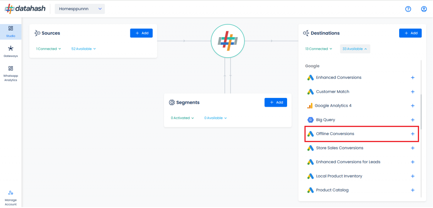Click the Add button in Sources
This screenshot has width=433, height=208.
pyautogui.click(x=141, y=33)
